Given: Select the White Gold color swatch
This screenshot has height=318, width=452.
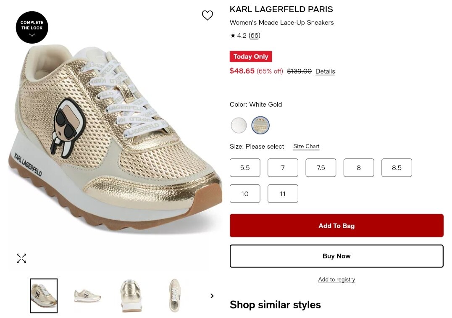Looking at the screenshot, I should tap(260, 126).
